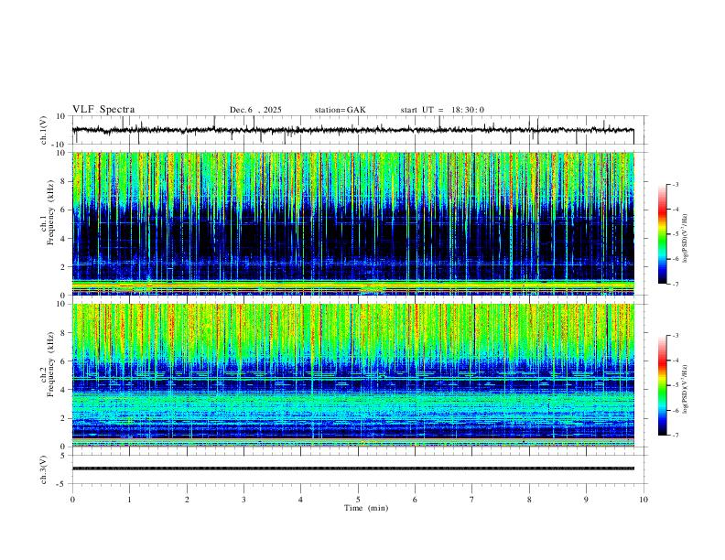Image resolution: width=725 pixels, height=560 pixels.
Task: Click the '10' tick on time axis
Action: click(644, 500)
